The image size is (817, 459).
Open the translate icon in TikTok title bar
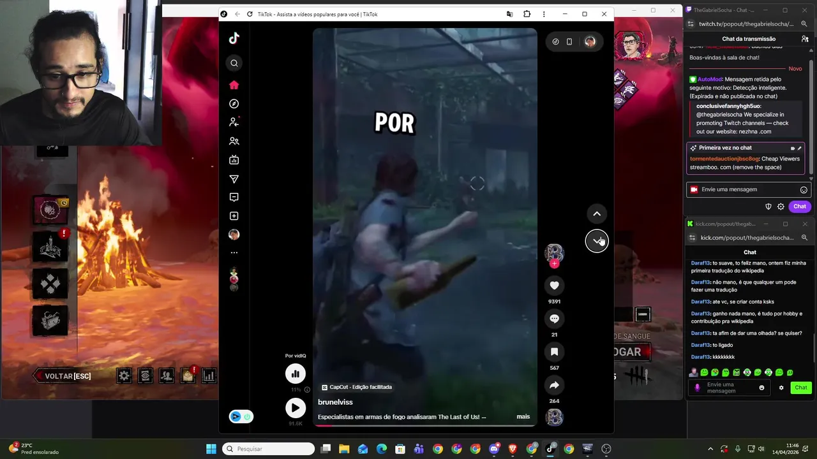509,14
